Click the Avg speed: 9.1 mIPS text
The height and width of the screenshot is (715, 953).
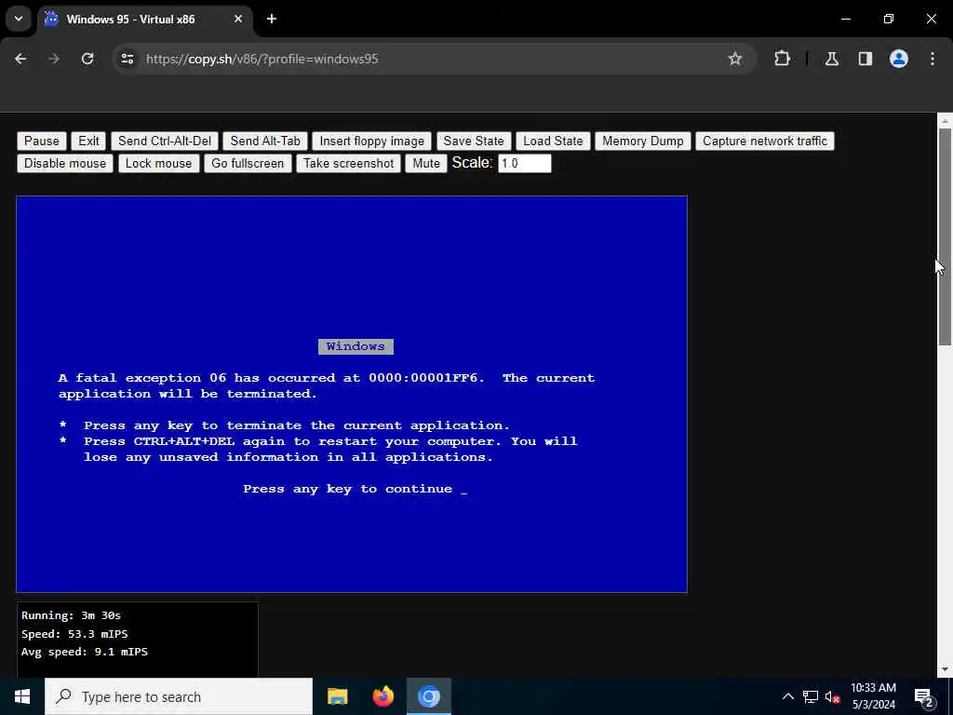(85, 652)
